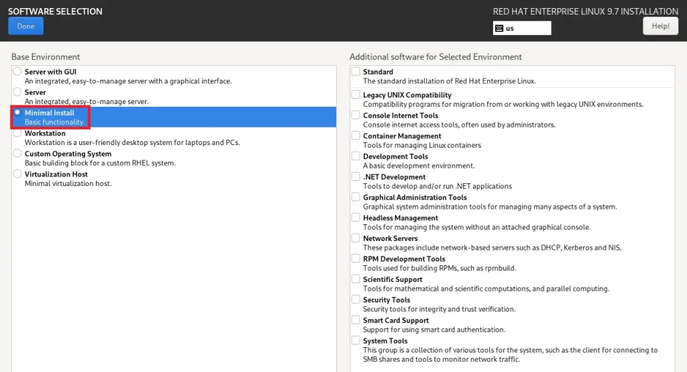This screenshot has width=687, height=372.
Task: Check the Development Tools box
Action: [356, 156]
